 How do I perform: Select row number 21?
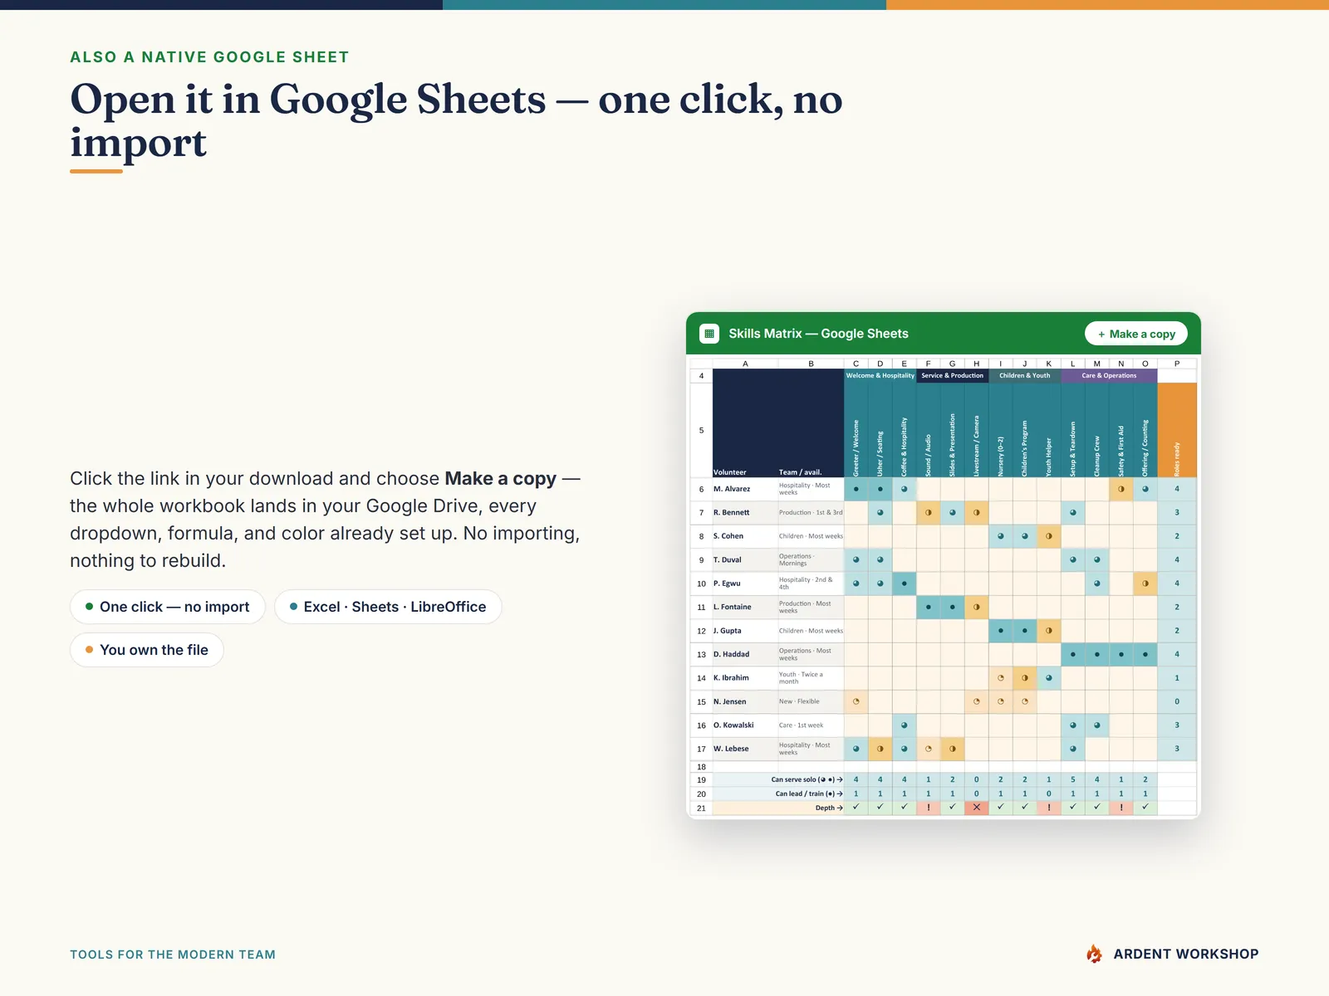coord(701,808)
